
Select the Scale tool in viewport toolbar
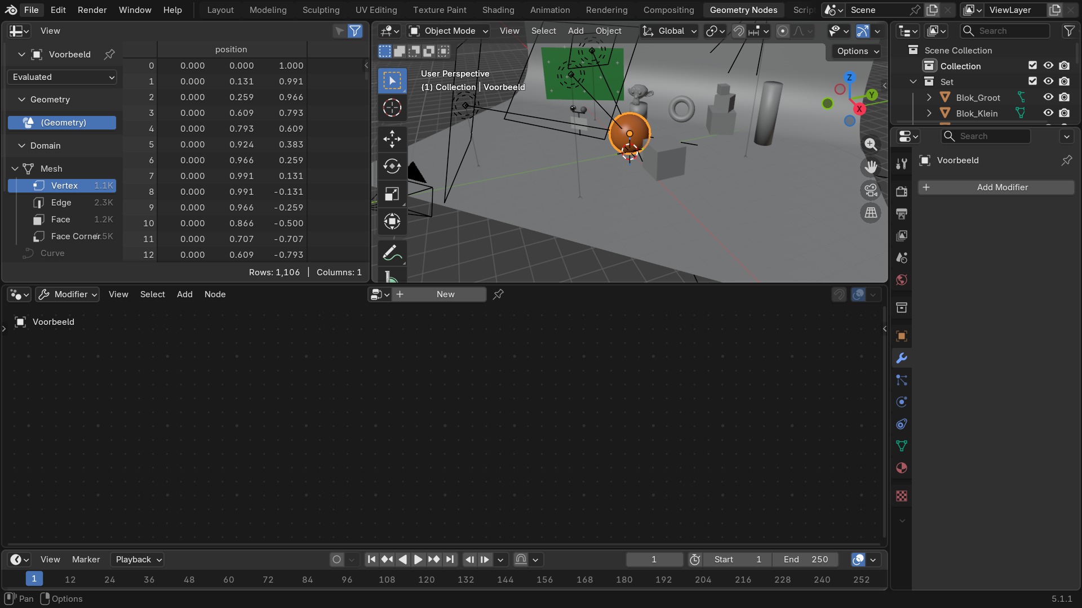[x=392, y=194]
